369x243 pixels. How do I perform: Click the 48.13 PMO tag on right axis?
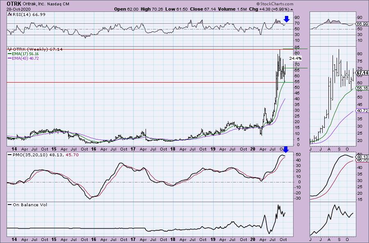point(362,157)
